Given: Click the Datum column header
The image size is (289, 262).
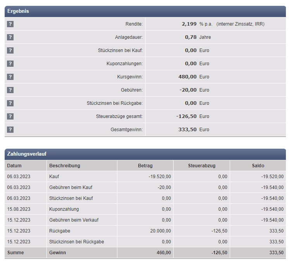Looking at the screenshot, I should coord(14,166).
